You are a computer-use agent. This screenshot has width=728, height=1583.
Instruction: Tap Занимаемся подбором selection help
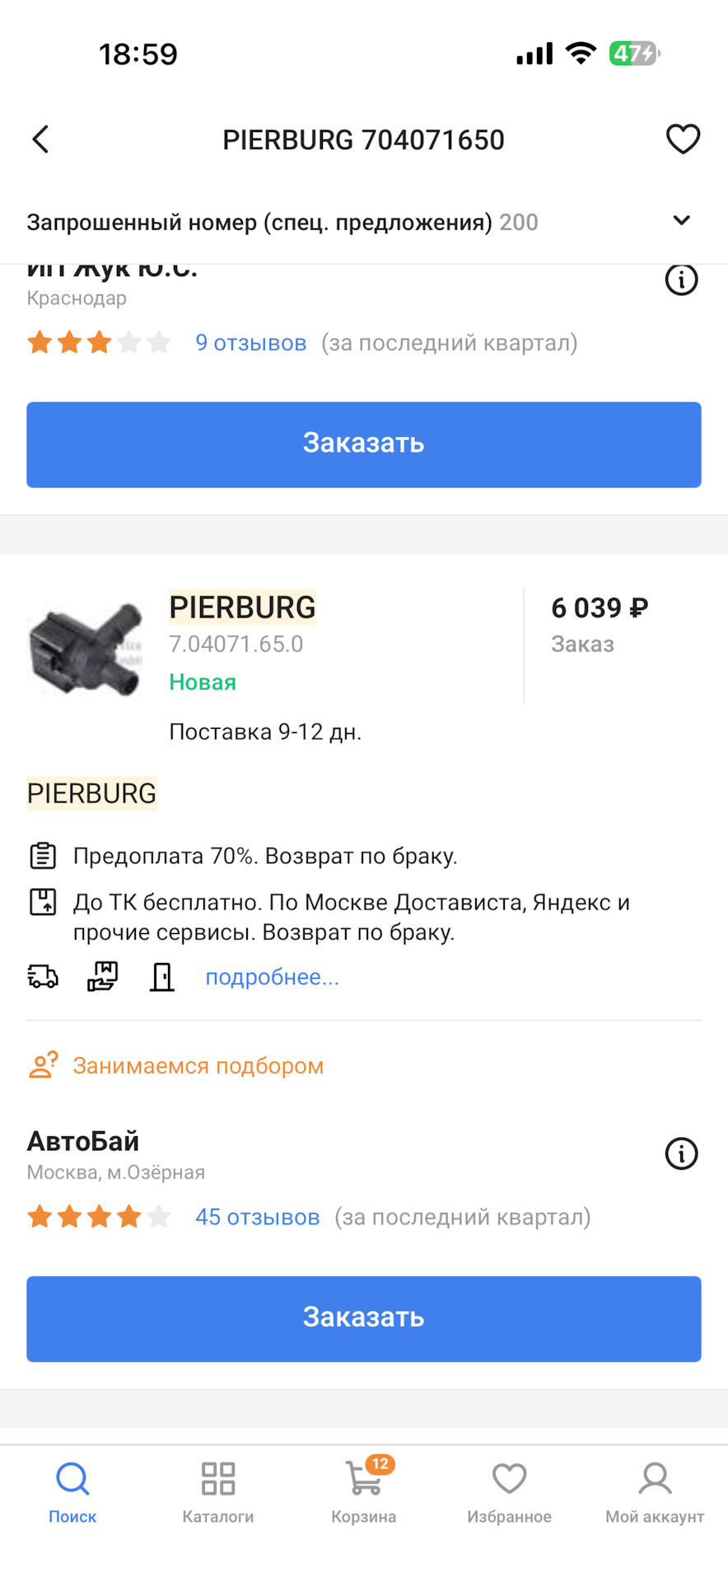coord(198,1066)
